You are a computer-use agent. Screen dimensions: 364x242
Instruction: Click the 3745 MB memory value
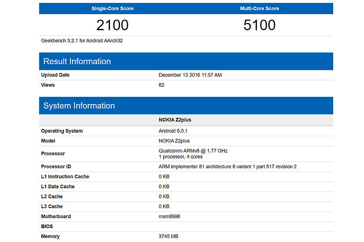(x=168, y=236)
